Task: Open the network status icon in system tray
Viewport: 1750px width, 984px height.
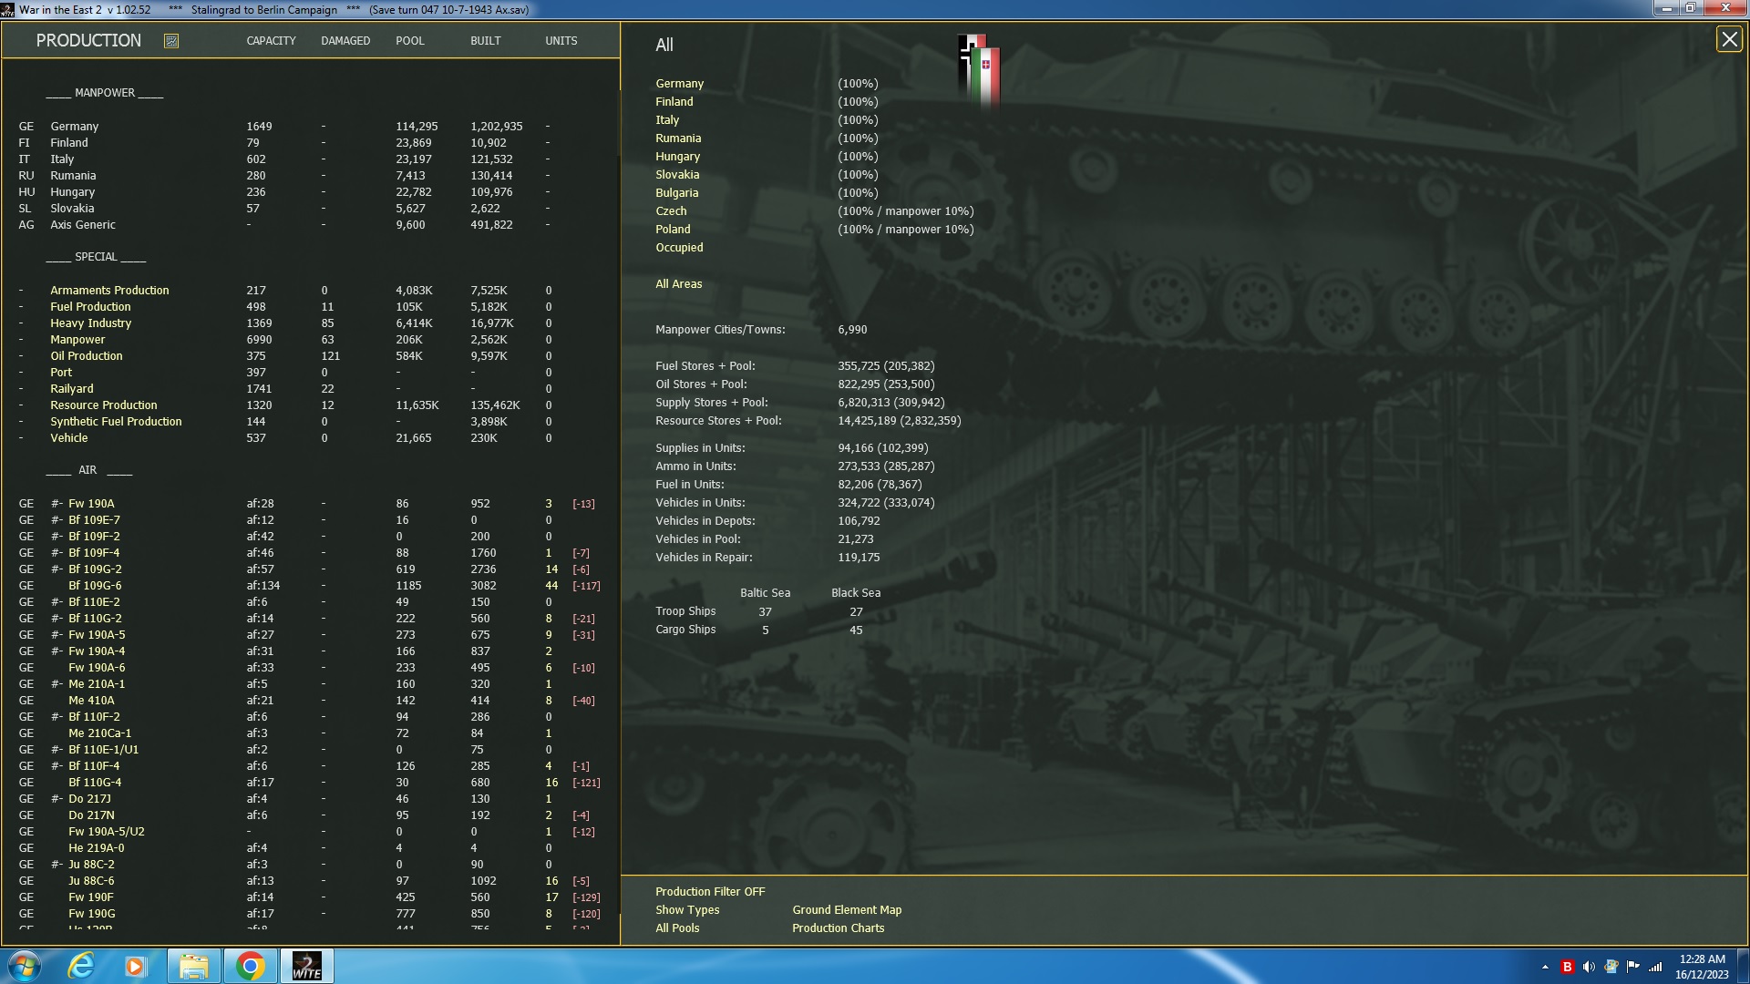Action: 1655,965
